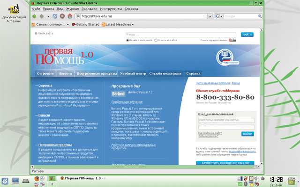Image resolution: width=300 pixels, height=187 pixels.
Task: Expand Latest Headlines feed dropdown
Action: tap(133, 24)
